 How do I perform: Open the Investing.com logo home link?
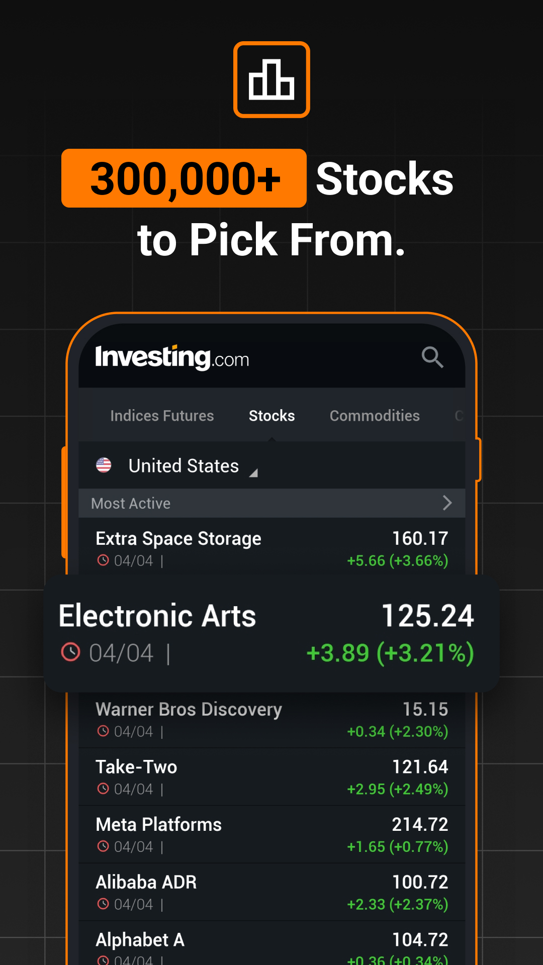172,357
